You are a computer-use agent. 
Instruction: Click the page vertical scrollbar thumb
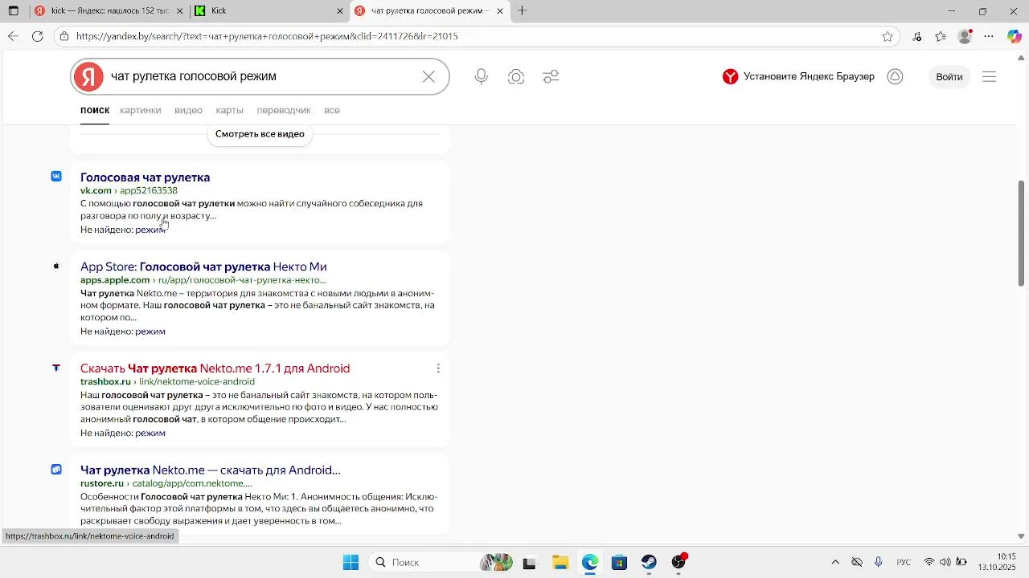pos(1022,234)
